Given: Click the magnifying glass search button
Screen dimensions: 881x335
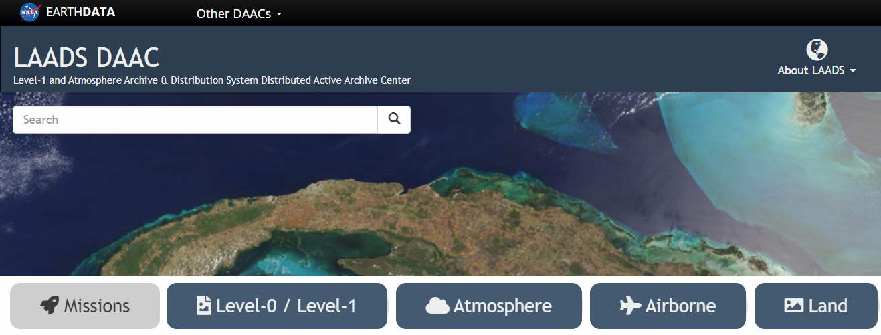Looking at the screenshot, I should (394, 120).
